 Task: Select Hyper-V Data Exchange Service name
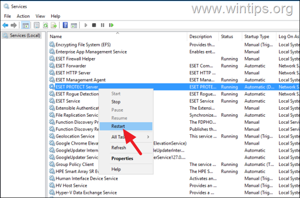point(86,192)
